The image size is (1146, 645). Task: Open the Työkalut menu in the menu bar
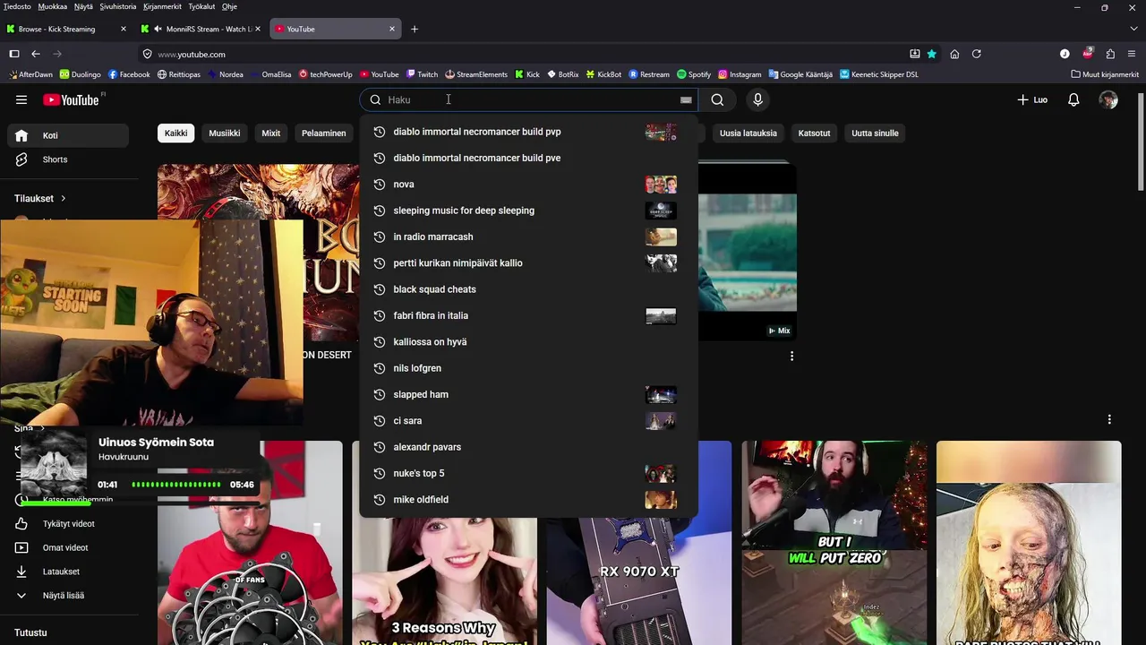(x=201, y=6)
